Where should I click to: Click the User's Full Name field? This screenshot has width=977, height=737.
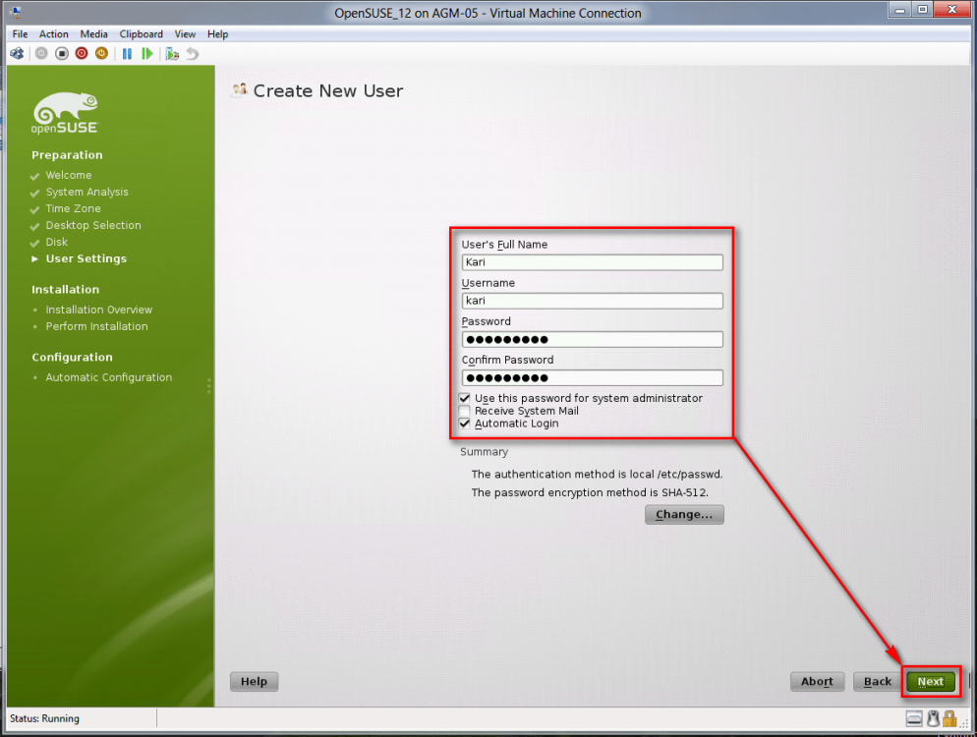[592, 262]
